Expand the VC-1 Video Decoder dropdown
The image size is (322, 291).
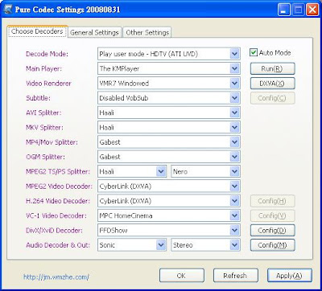point(169,215)
